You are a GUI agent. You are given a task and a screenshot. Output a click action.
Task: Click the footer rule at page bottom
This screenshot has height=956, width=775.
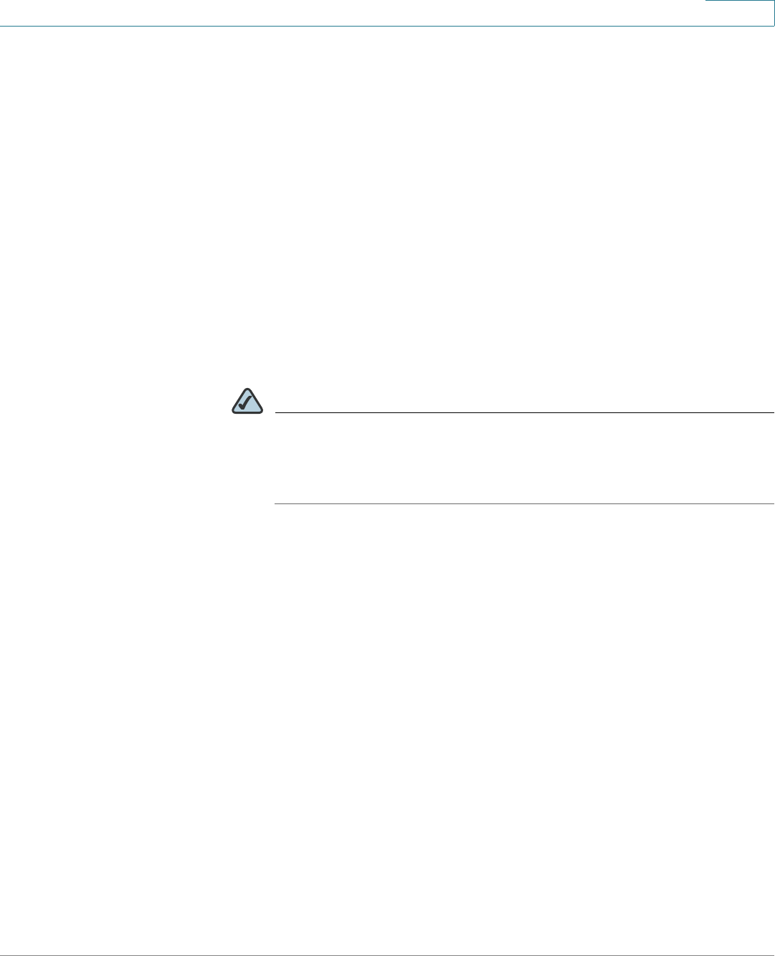pyautogui.click(x=387, y=955)
